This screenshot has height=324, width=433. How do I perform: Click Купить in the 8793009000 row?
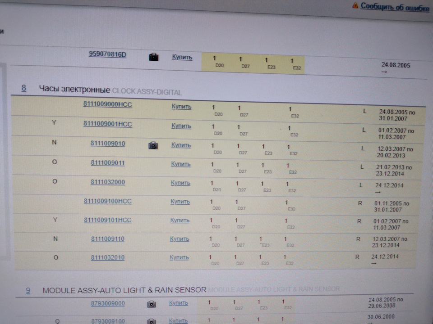click(179, 303)
